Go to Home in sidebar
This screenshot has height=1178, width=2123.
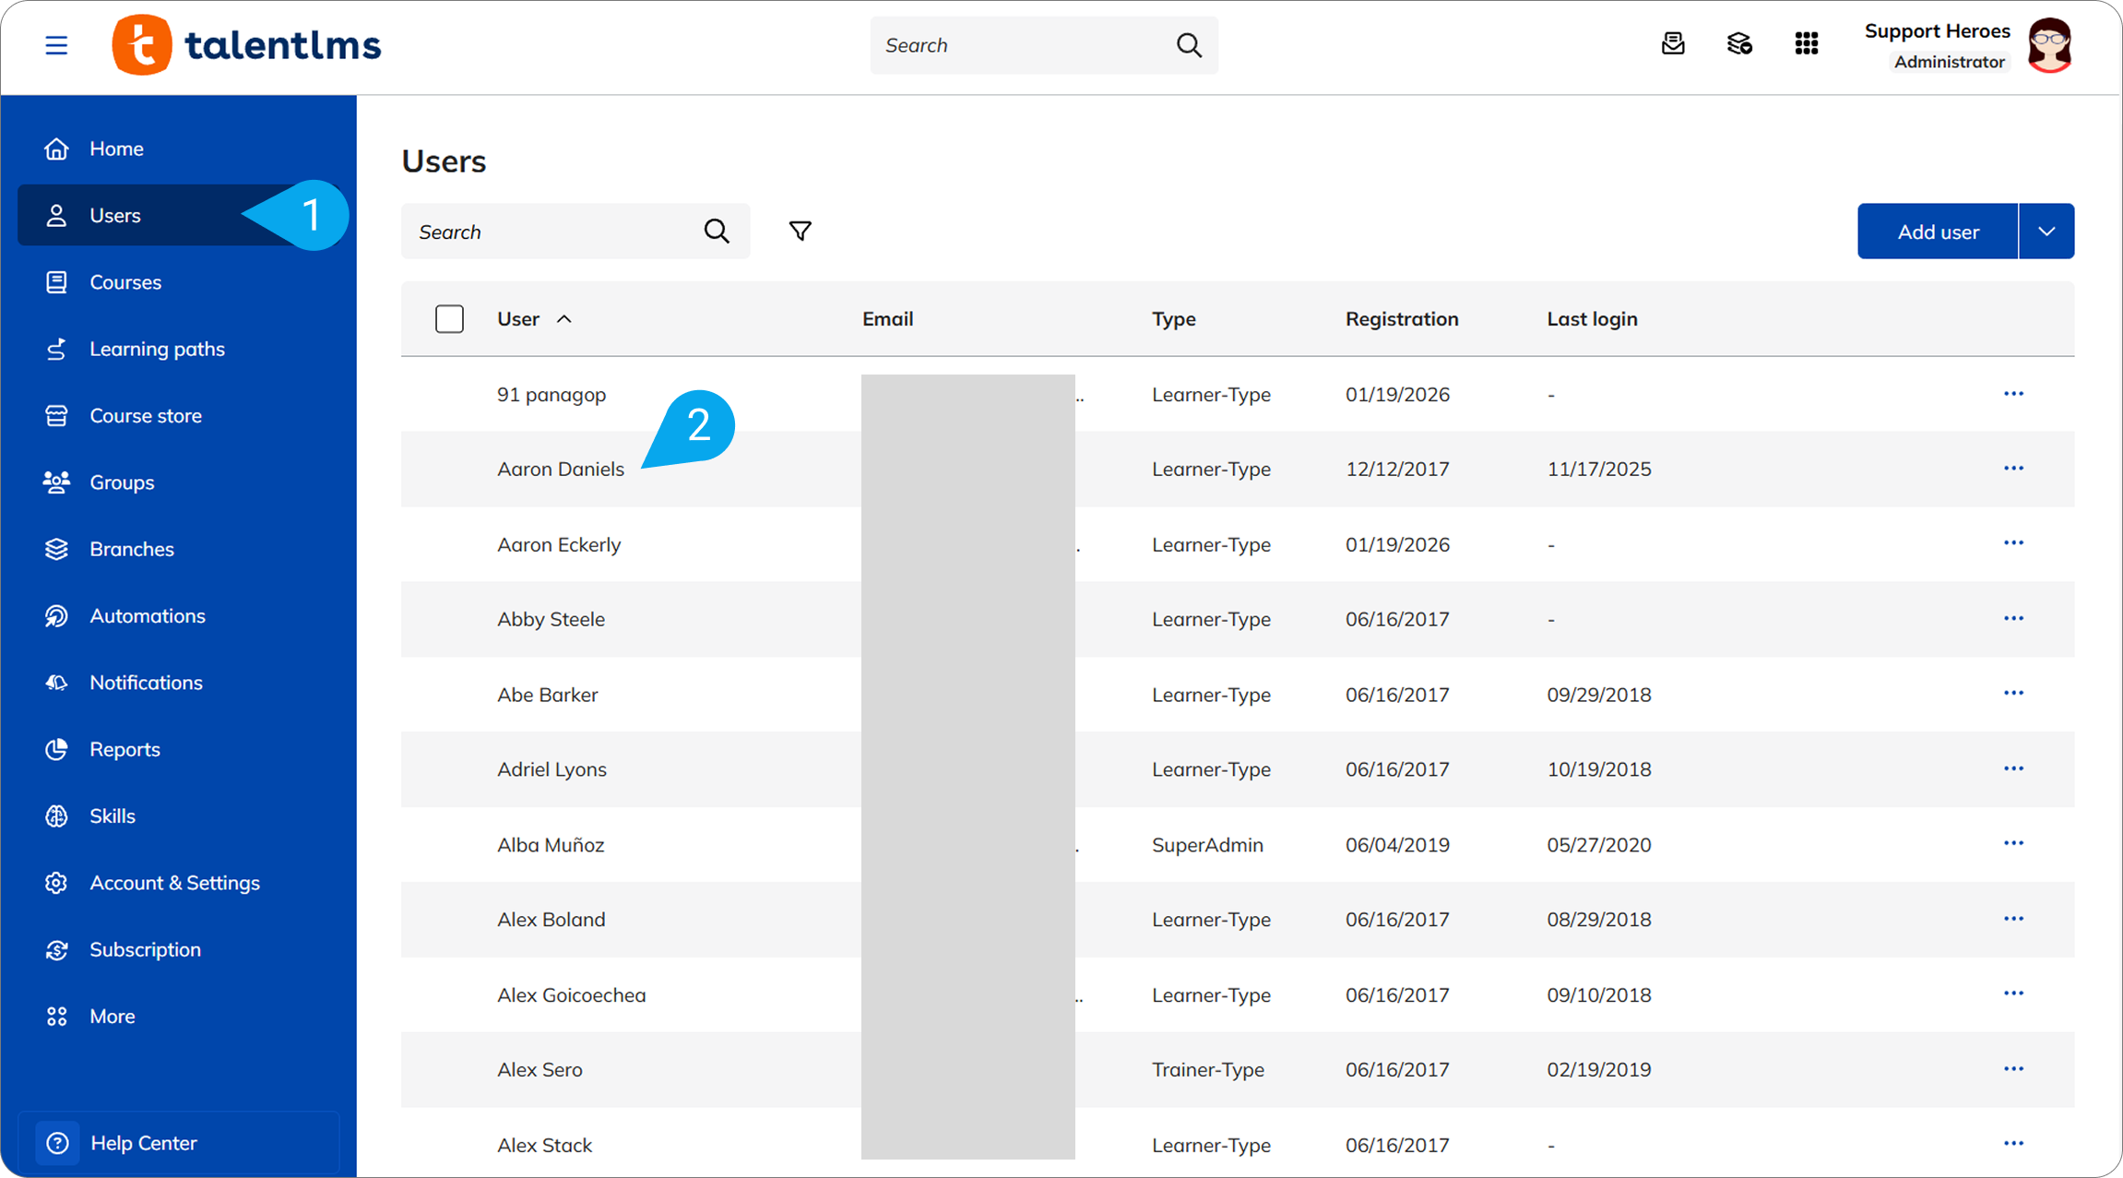coord(179,149)
